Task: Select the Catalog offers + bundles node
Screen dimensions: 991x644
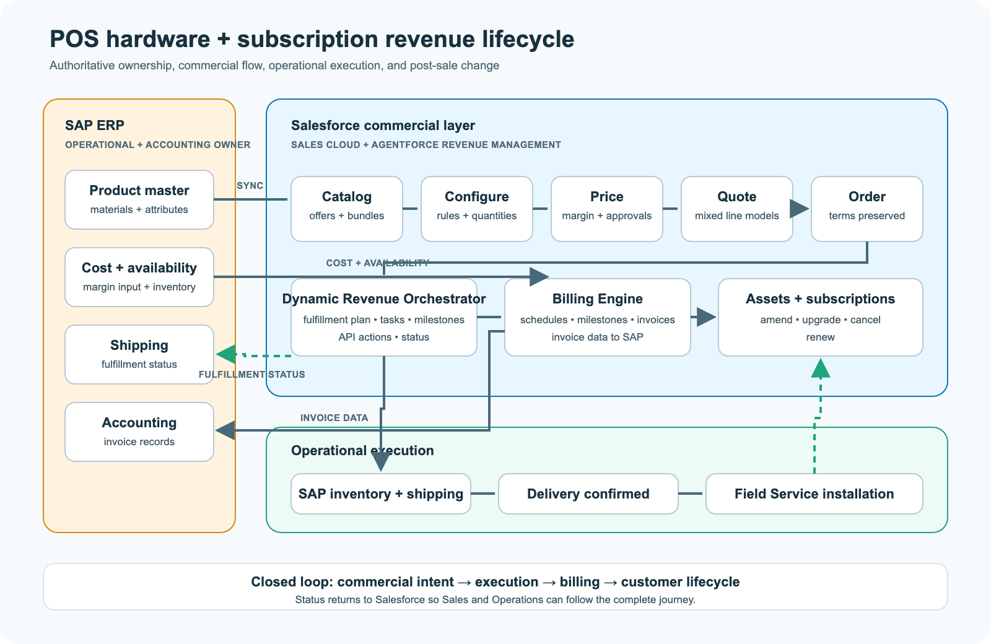Action: [x=347, y=209]
